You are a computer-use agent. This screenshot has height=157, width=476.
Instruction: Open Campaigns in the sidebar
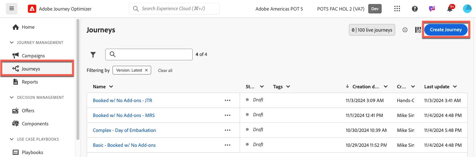tap(33, 56)
